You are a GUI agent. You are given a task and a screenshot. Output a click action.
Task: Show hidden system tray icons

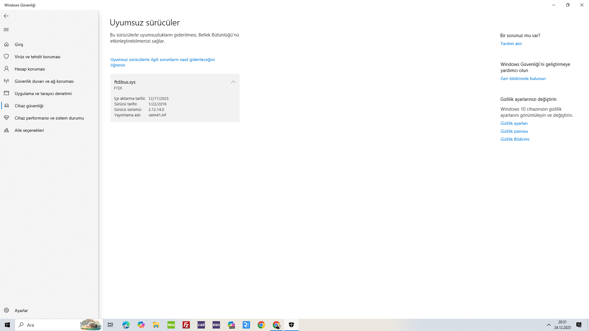549,325
